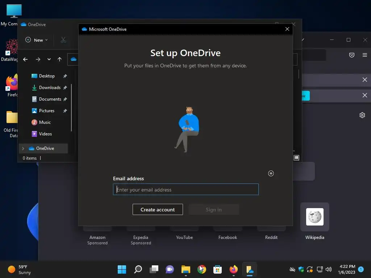This screenshot has height=278, width=371.
Task: Click the Up one level arrow
Action: 60,59
